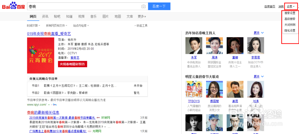Switch to the 文库 tab
This screenshot has width=299, height=134.
(130, 17)
